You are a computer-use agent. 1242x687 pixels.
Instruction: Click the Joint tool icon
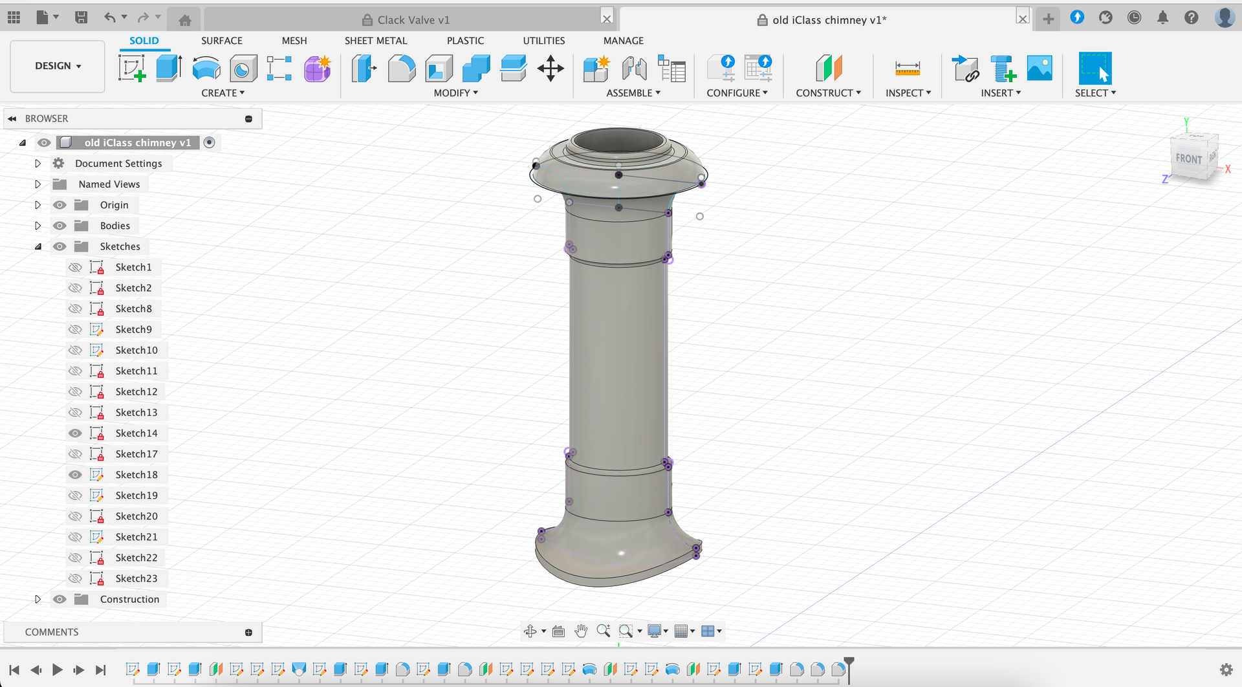click(634, 68)
